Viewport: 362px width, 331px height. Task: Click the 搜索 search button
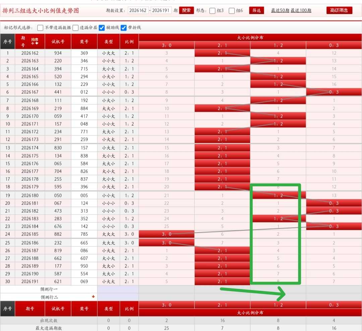click(186, 10)
